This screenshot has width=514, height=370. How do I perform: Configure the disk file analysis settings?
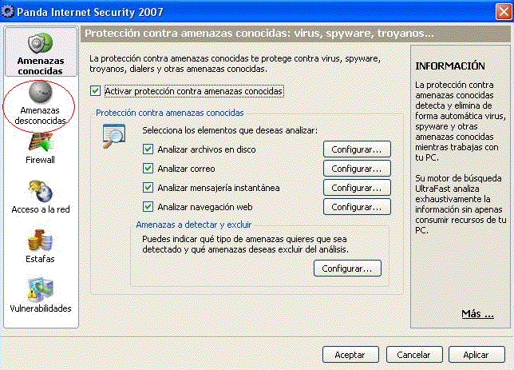coord(356,149)
